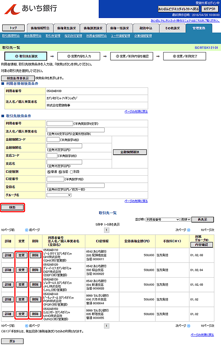Click the 登録名 input field

(x=76, y=185)
